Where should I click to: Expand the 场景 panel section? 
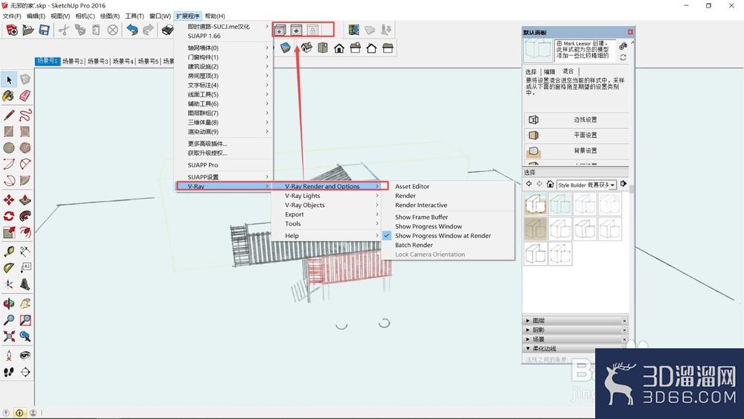click(577, 339)
